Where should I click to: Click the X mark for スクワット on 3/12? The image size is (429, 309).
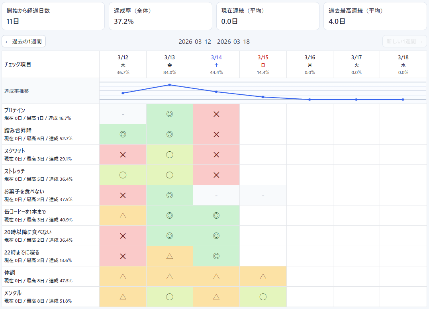coord(123,154)
